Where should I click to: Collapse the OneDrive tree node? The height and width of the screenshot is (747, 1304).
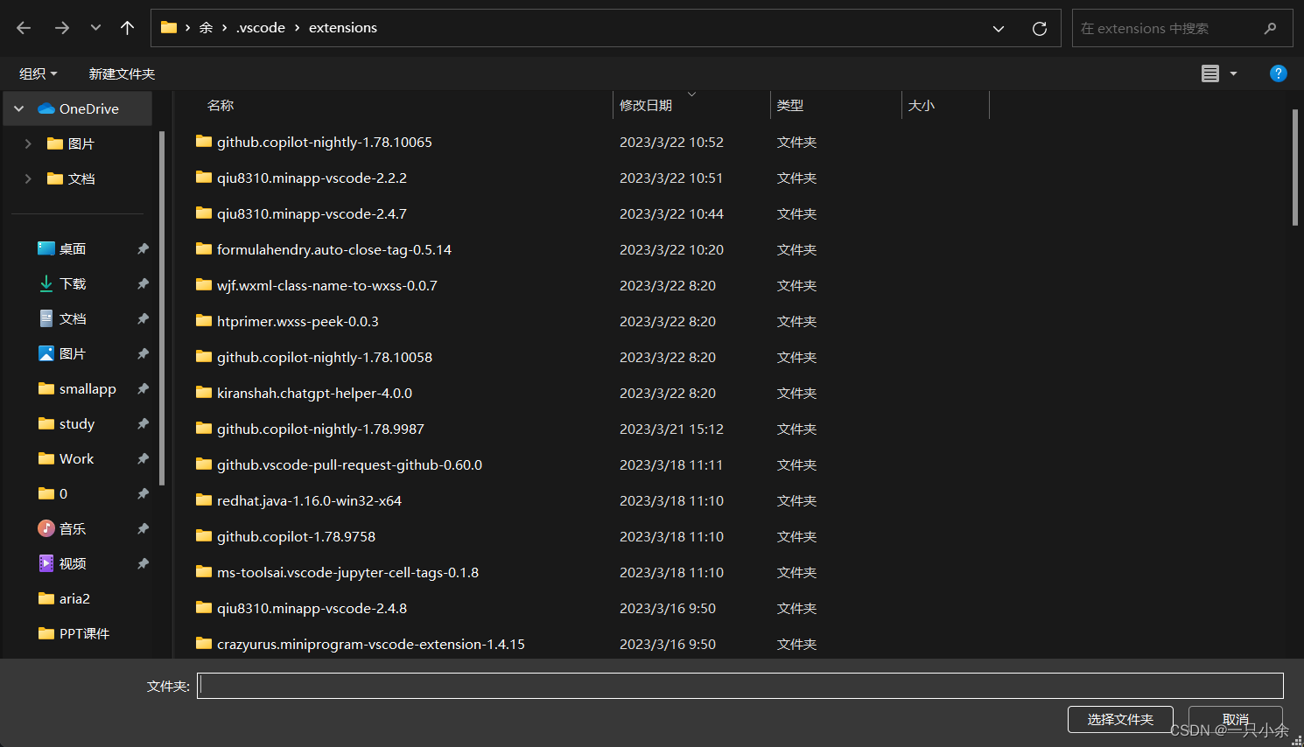tap(19, 108)
